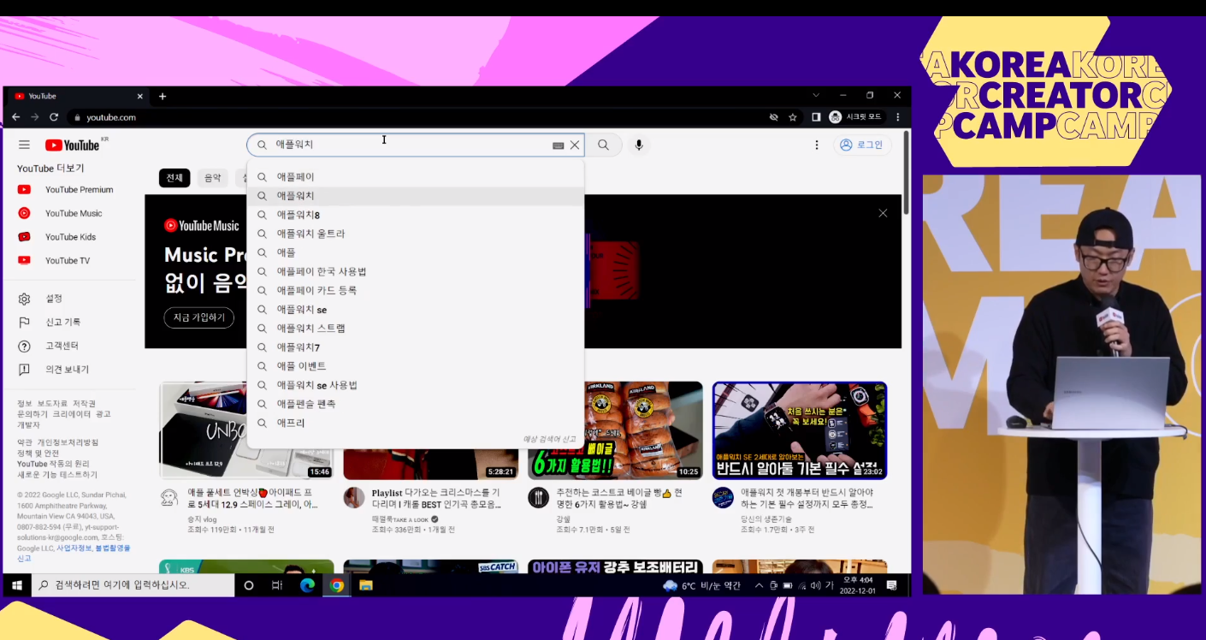Open Microsoft Edge from taskbar

click(307, 585)
